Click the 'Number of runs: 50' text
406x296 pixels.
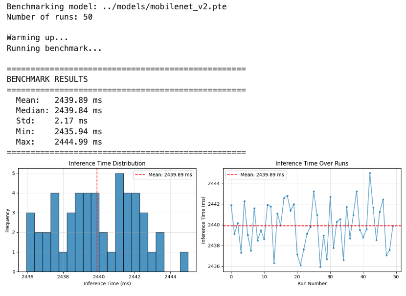tap(49, 17)
